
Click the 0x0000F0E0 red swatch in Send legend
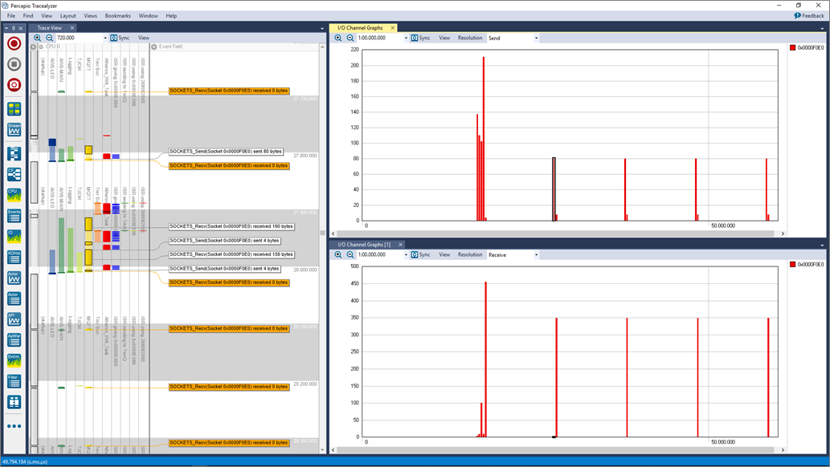(x=792, y=47)
